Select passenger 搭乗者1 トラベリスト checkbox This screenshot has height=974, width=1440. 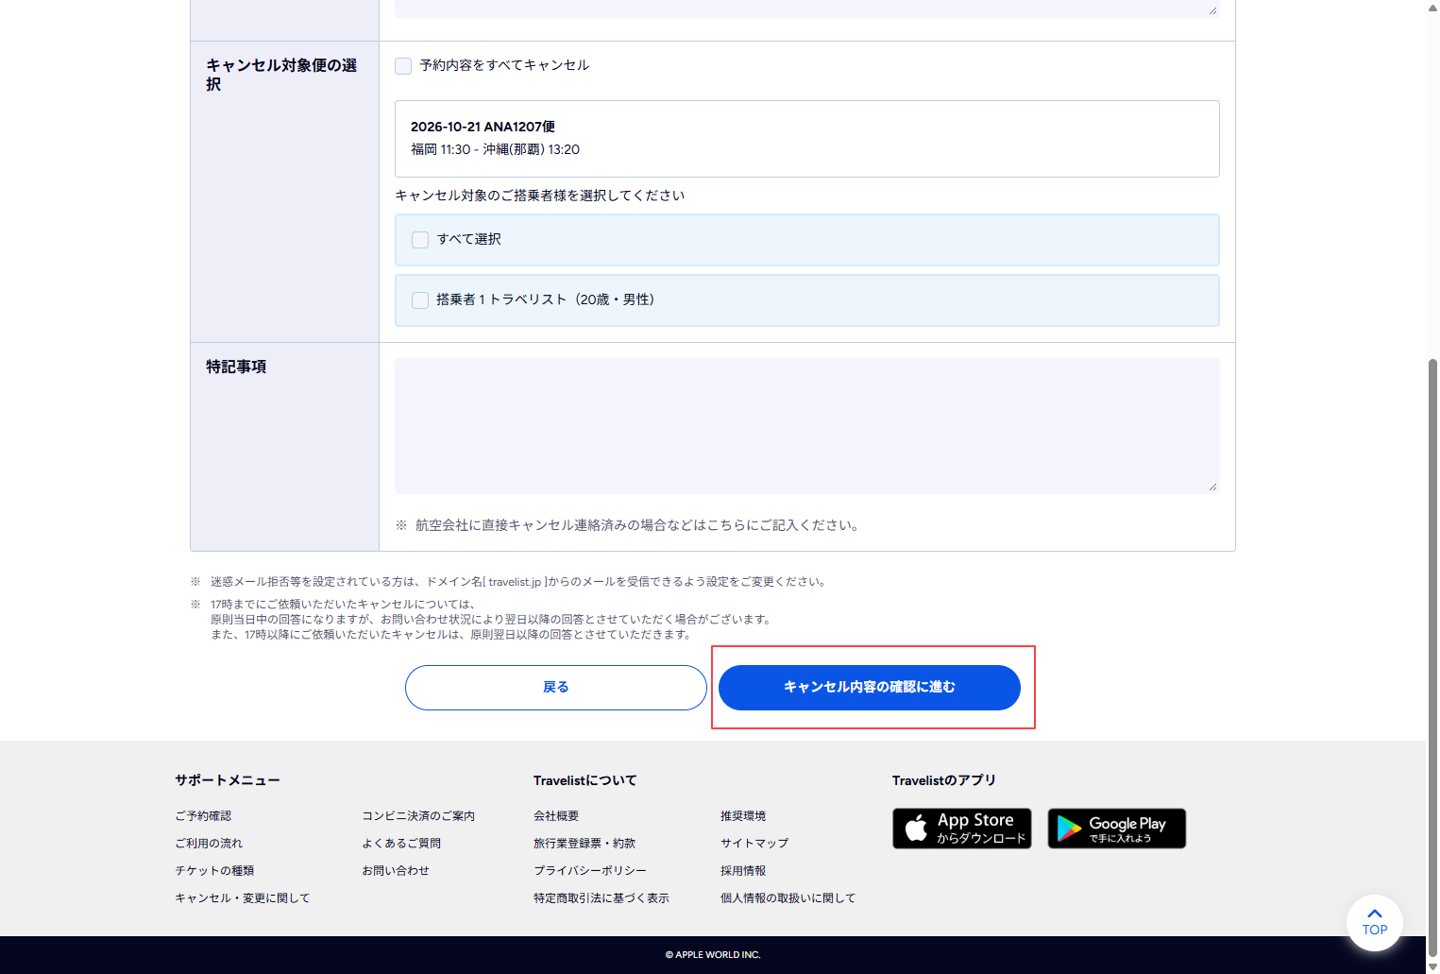[420, 300]
